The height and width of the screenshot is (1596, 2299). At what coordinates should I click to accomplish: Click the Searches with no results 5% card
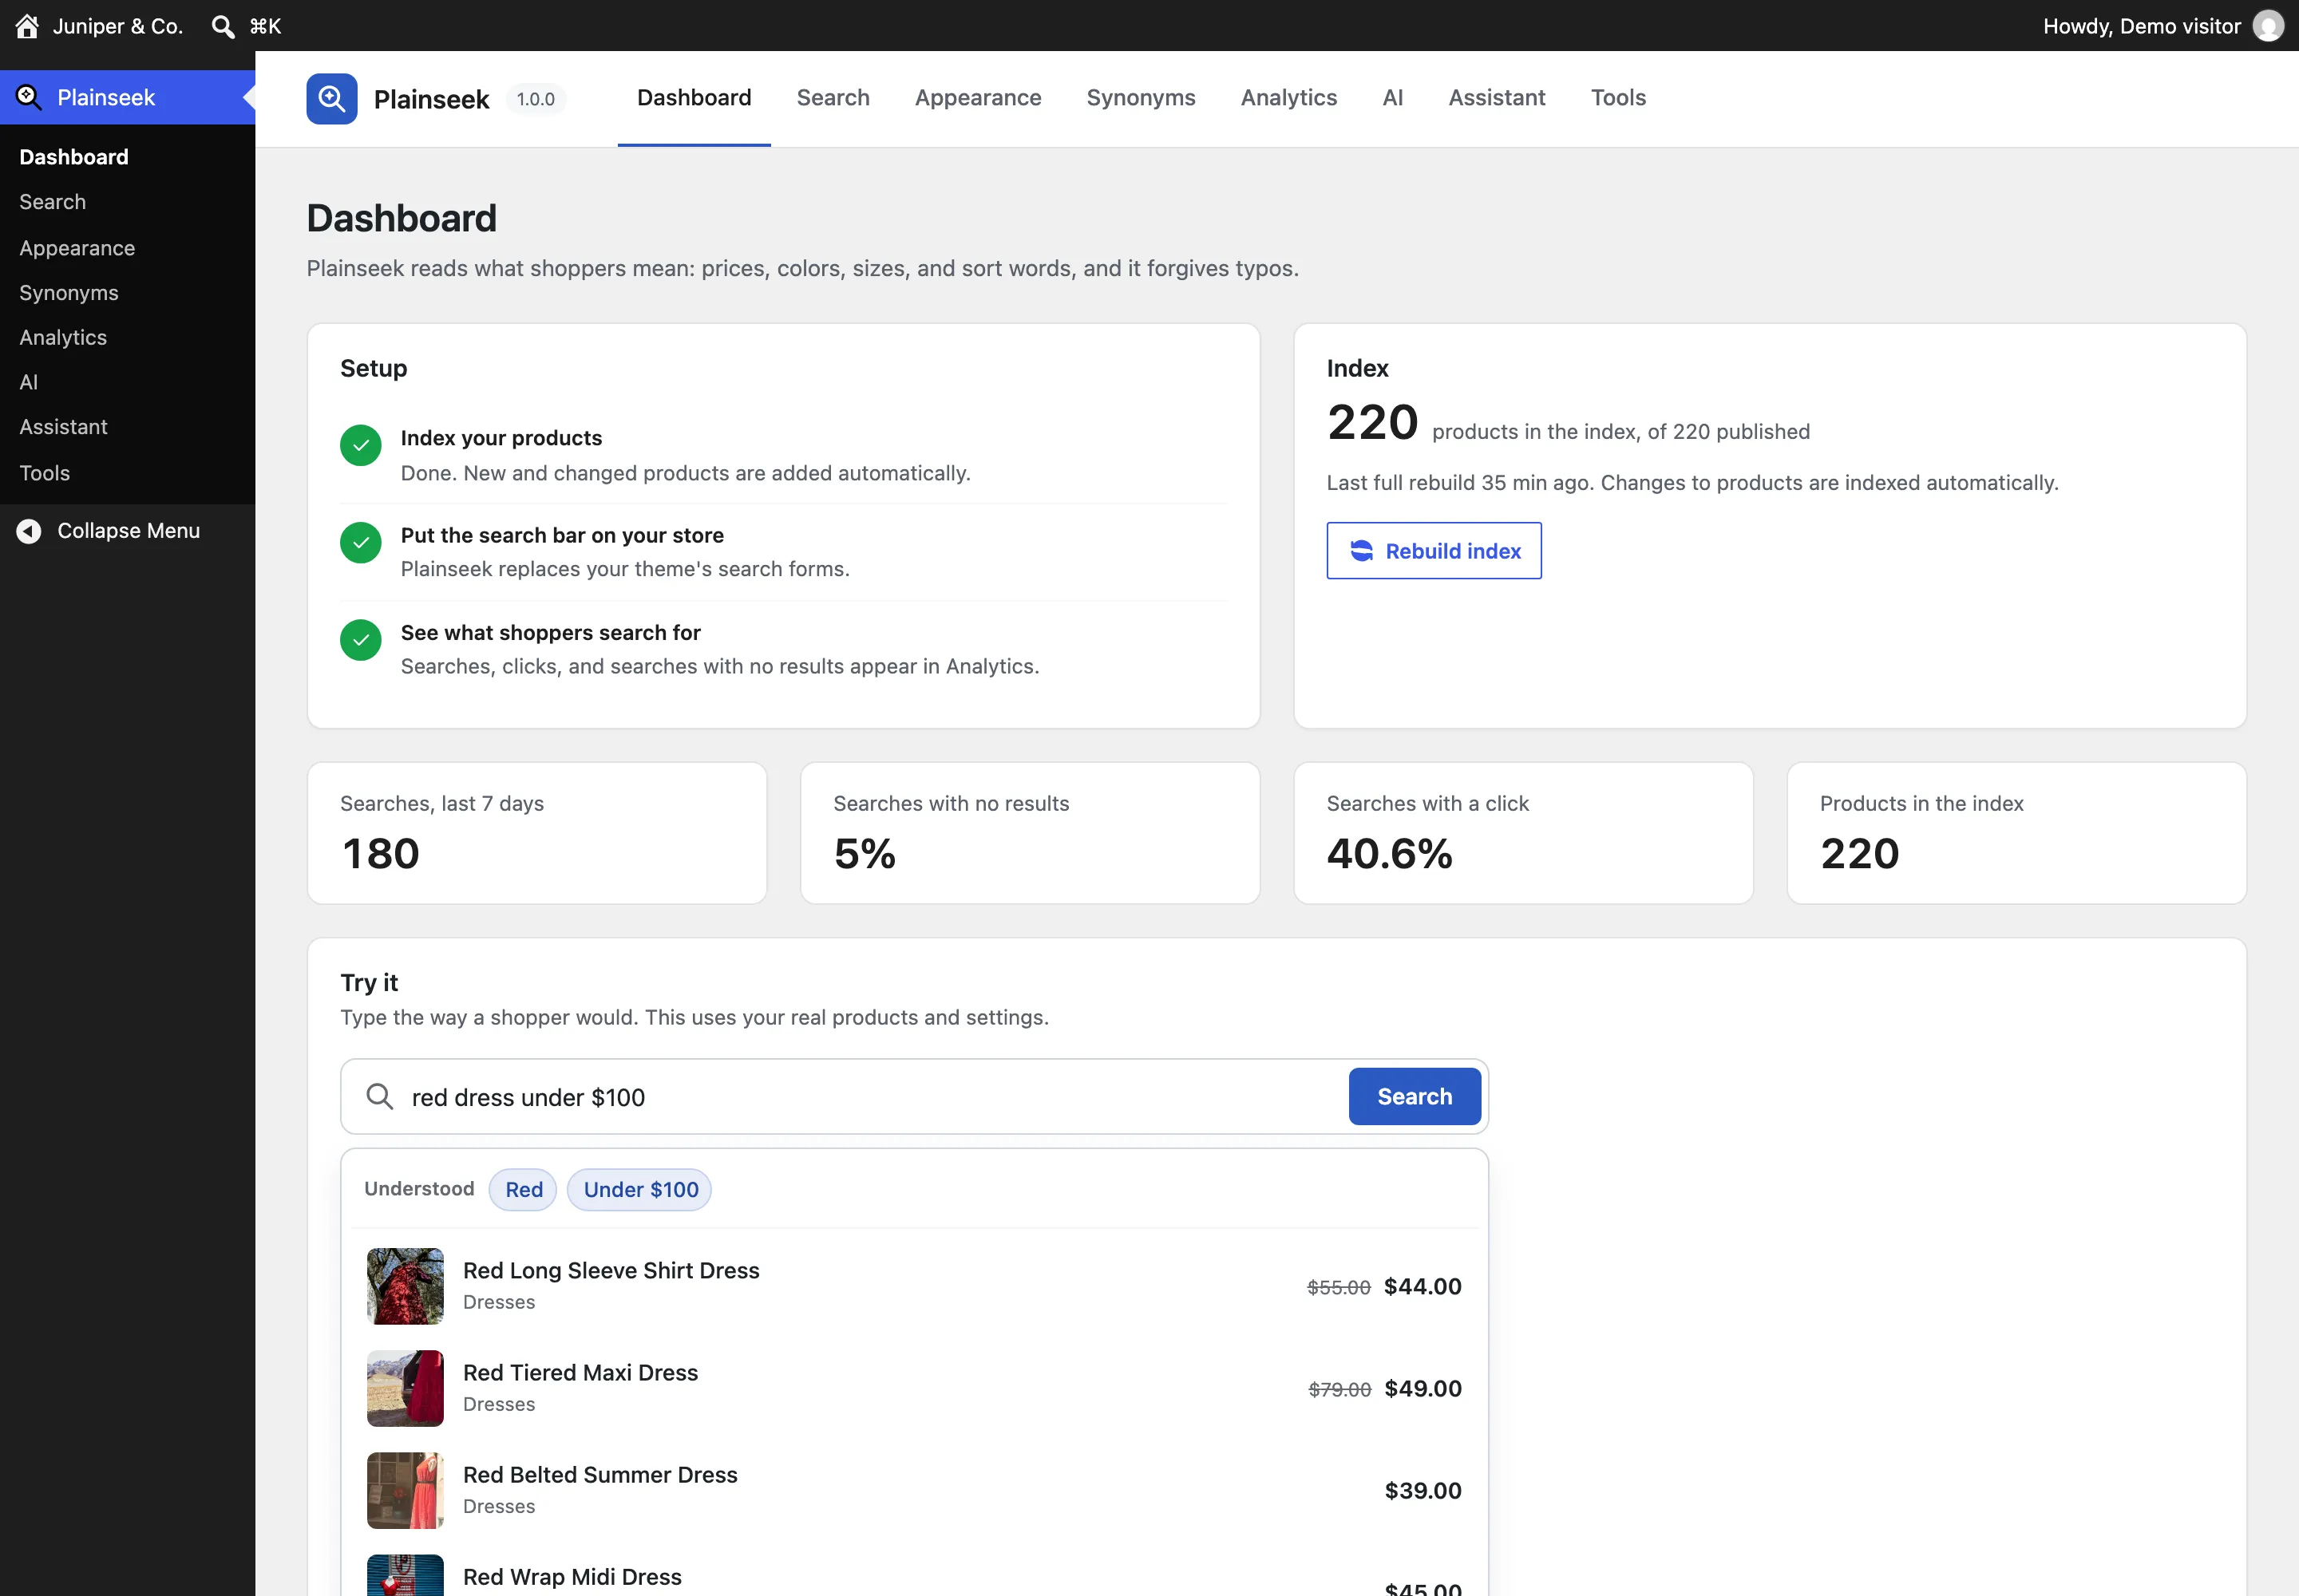pyautogui.click(x=1030, y=833)
